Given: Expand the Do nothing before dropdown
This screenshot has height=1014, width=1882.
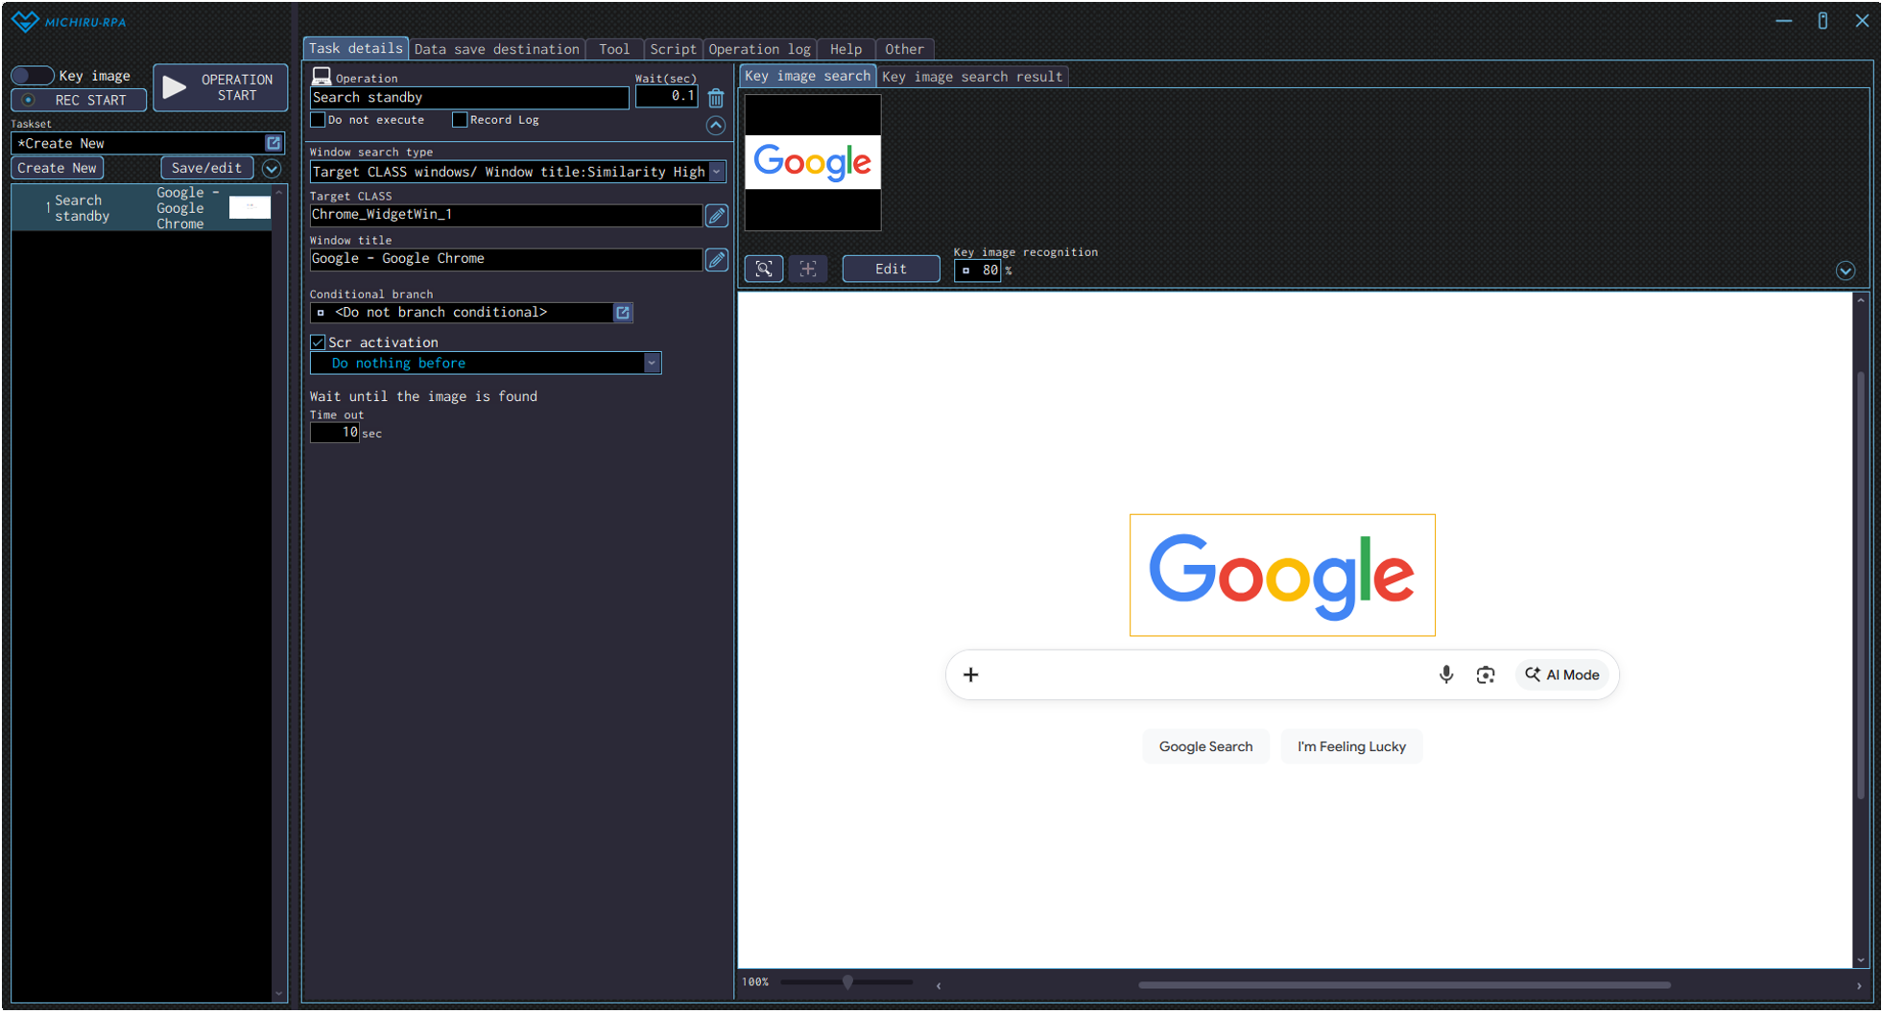Looking at the screenshot, I should 652,364.
